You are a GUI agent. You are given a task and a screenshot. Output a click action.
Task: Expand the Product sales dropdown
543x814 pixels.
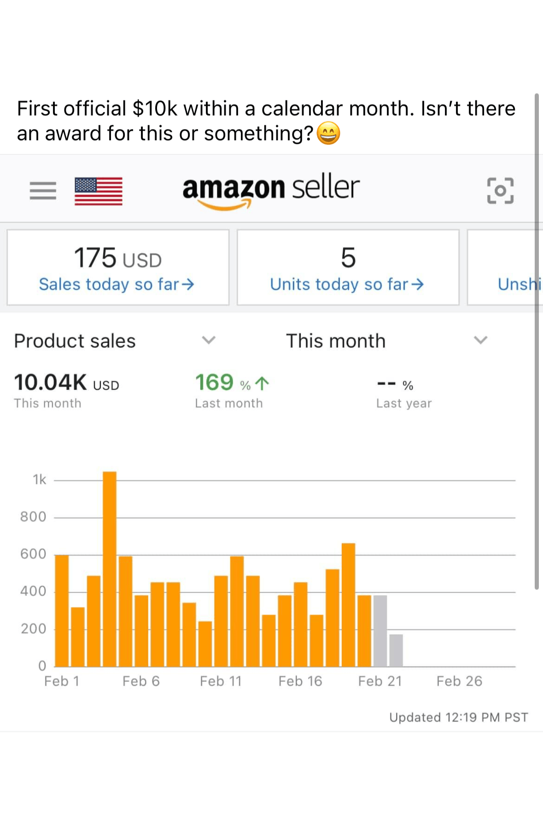pyautogui.click(x=208, y=341)
